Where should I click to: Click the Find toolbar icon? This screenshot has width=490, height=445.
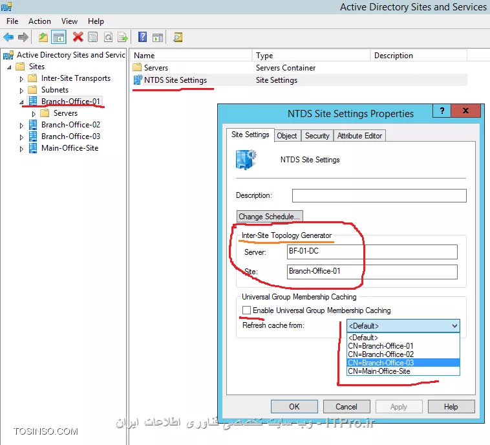[178, 38]
